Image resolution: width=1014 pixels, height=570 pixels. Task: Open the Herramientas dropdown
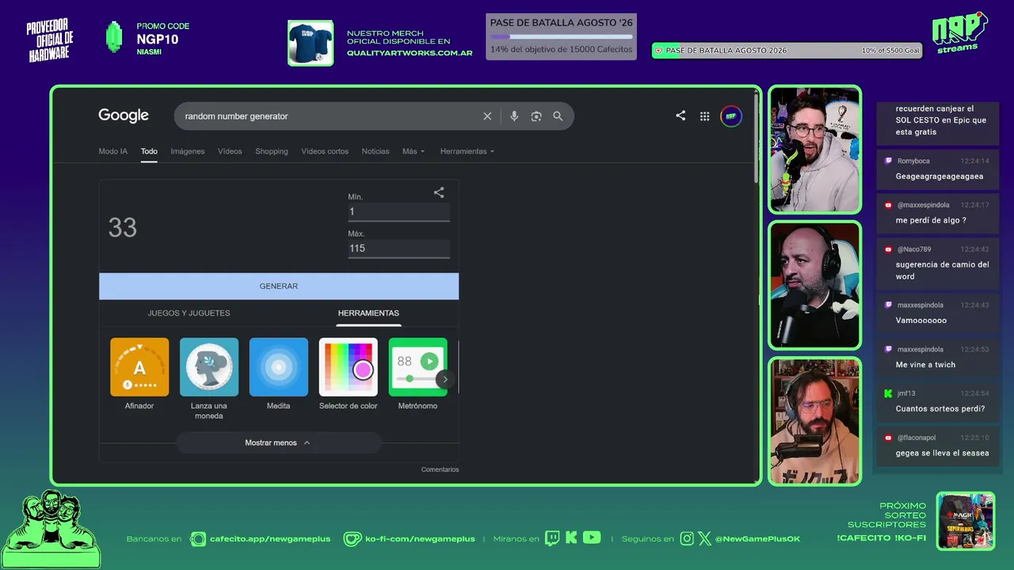pyautogui.click(x=467, y=151)
